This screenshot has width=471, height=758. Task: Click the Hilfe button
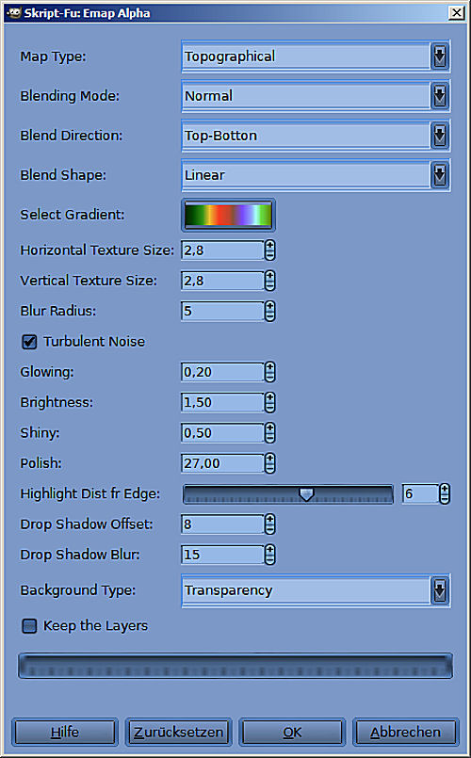coord(65,732)
